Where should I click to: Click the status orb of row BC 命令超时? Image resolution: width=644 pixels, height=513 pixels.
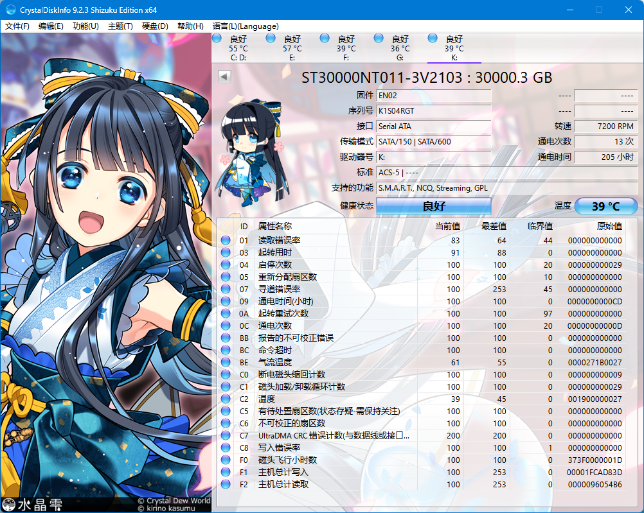click(x=226, y=350)
